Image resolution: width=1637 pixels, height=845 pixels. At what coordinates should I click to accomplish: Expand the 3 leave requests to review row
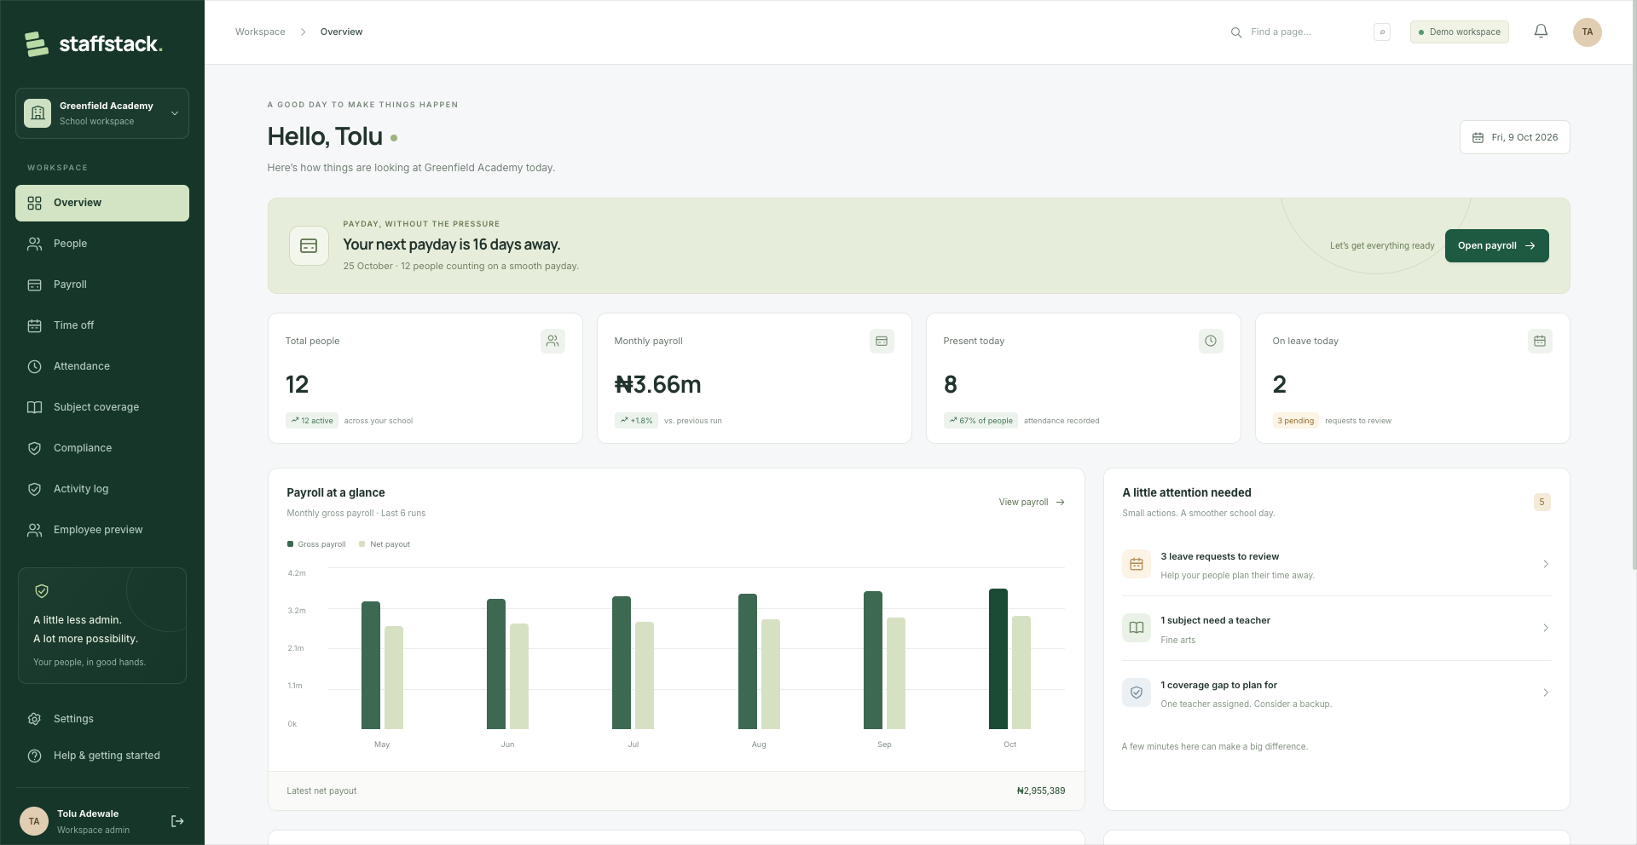point(1336,564)
